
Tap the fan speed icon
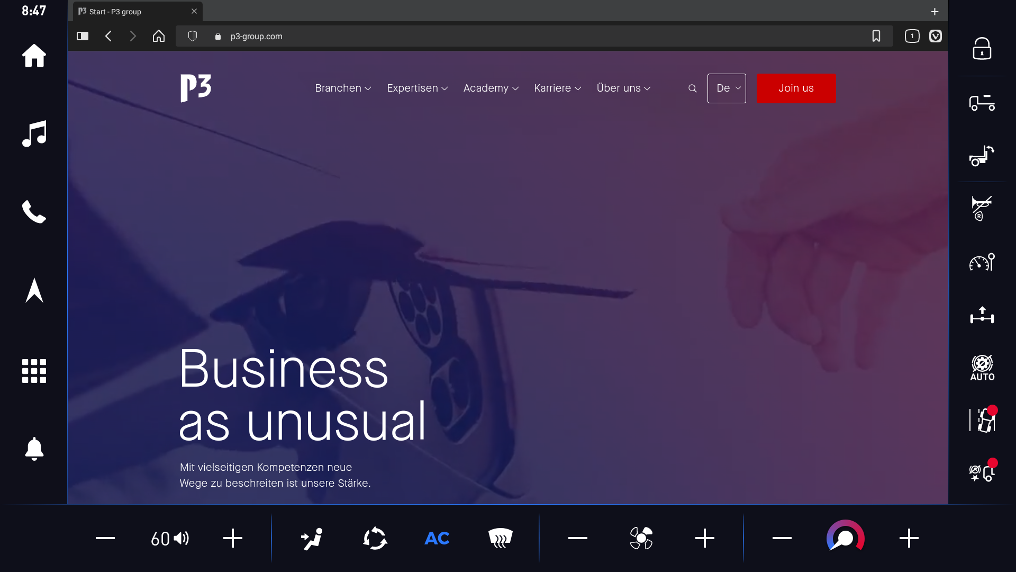641,539
